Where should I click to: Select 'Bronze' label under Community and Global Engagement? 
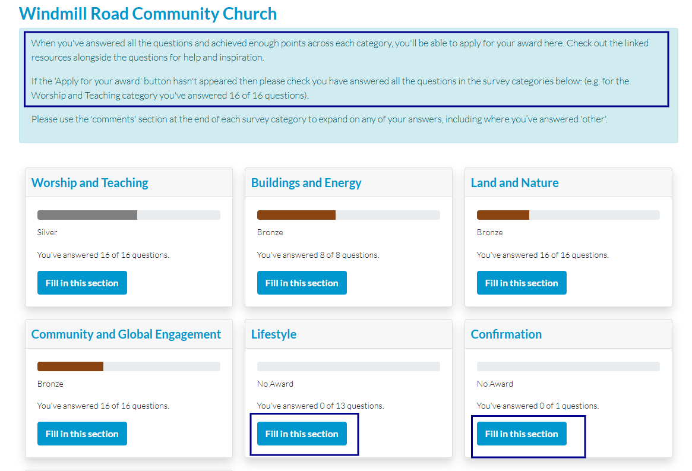coord(50,384)
